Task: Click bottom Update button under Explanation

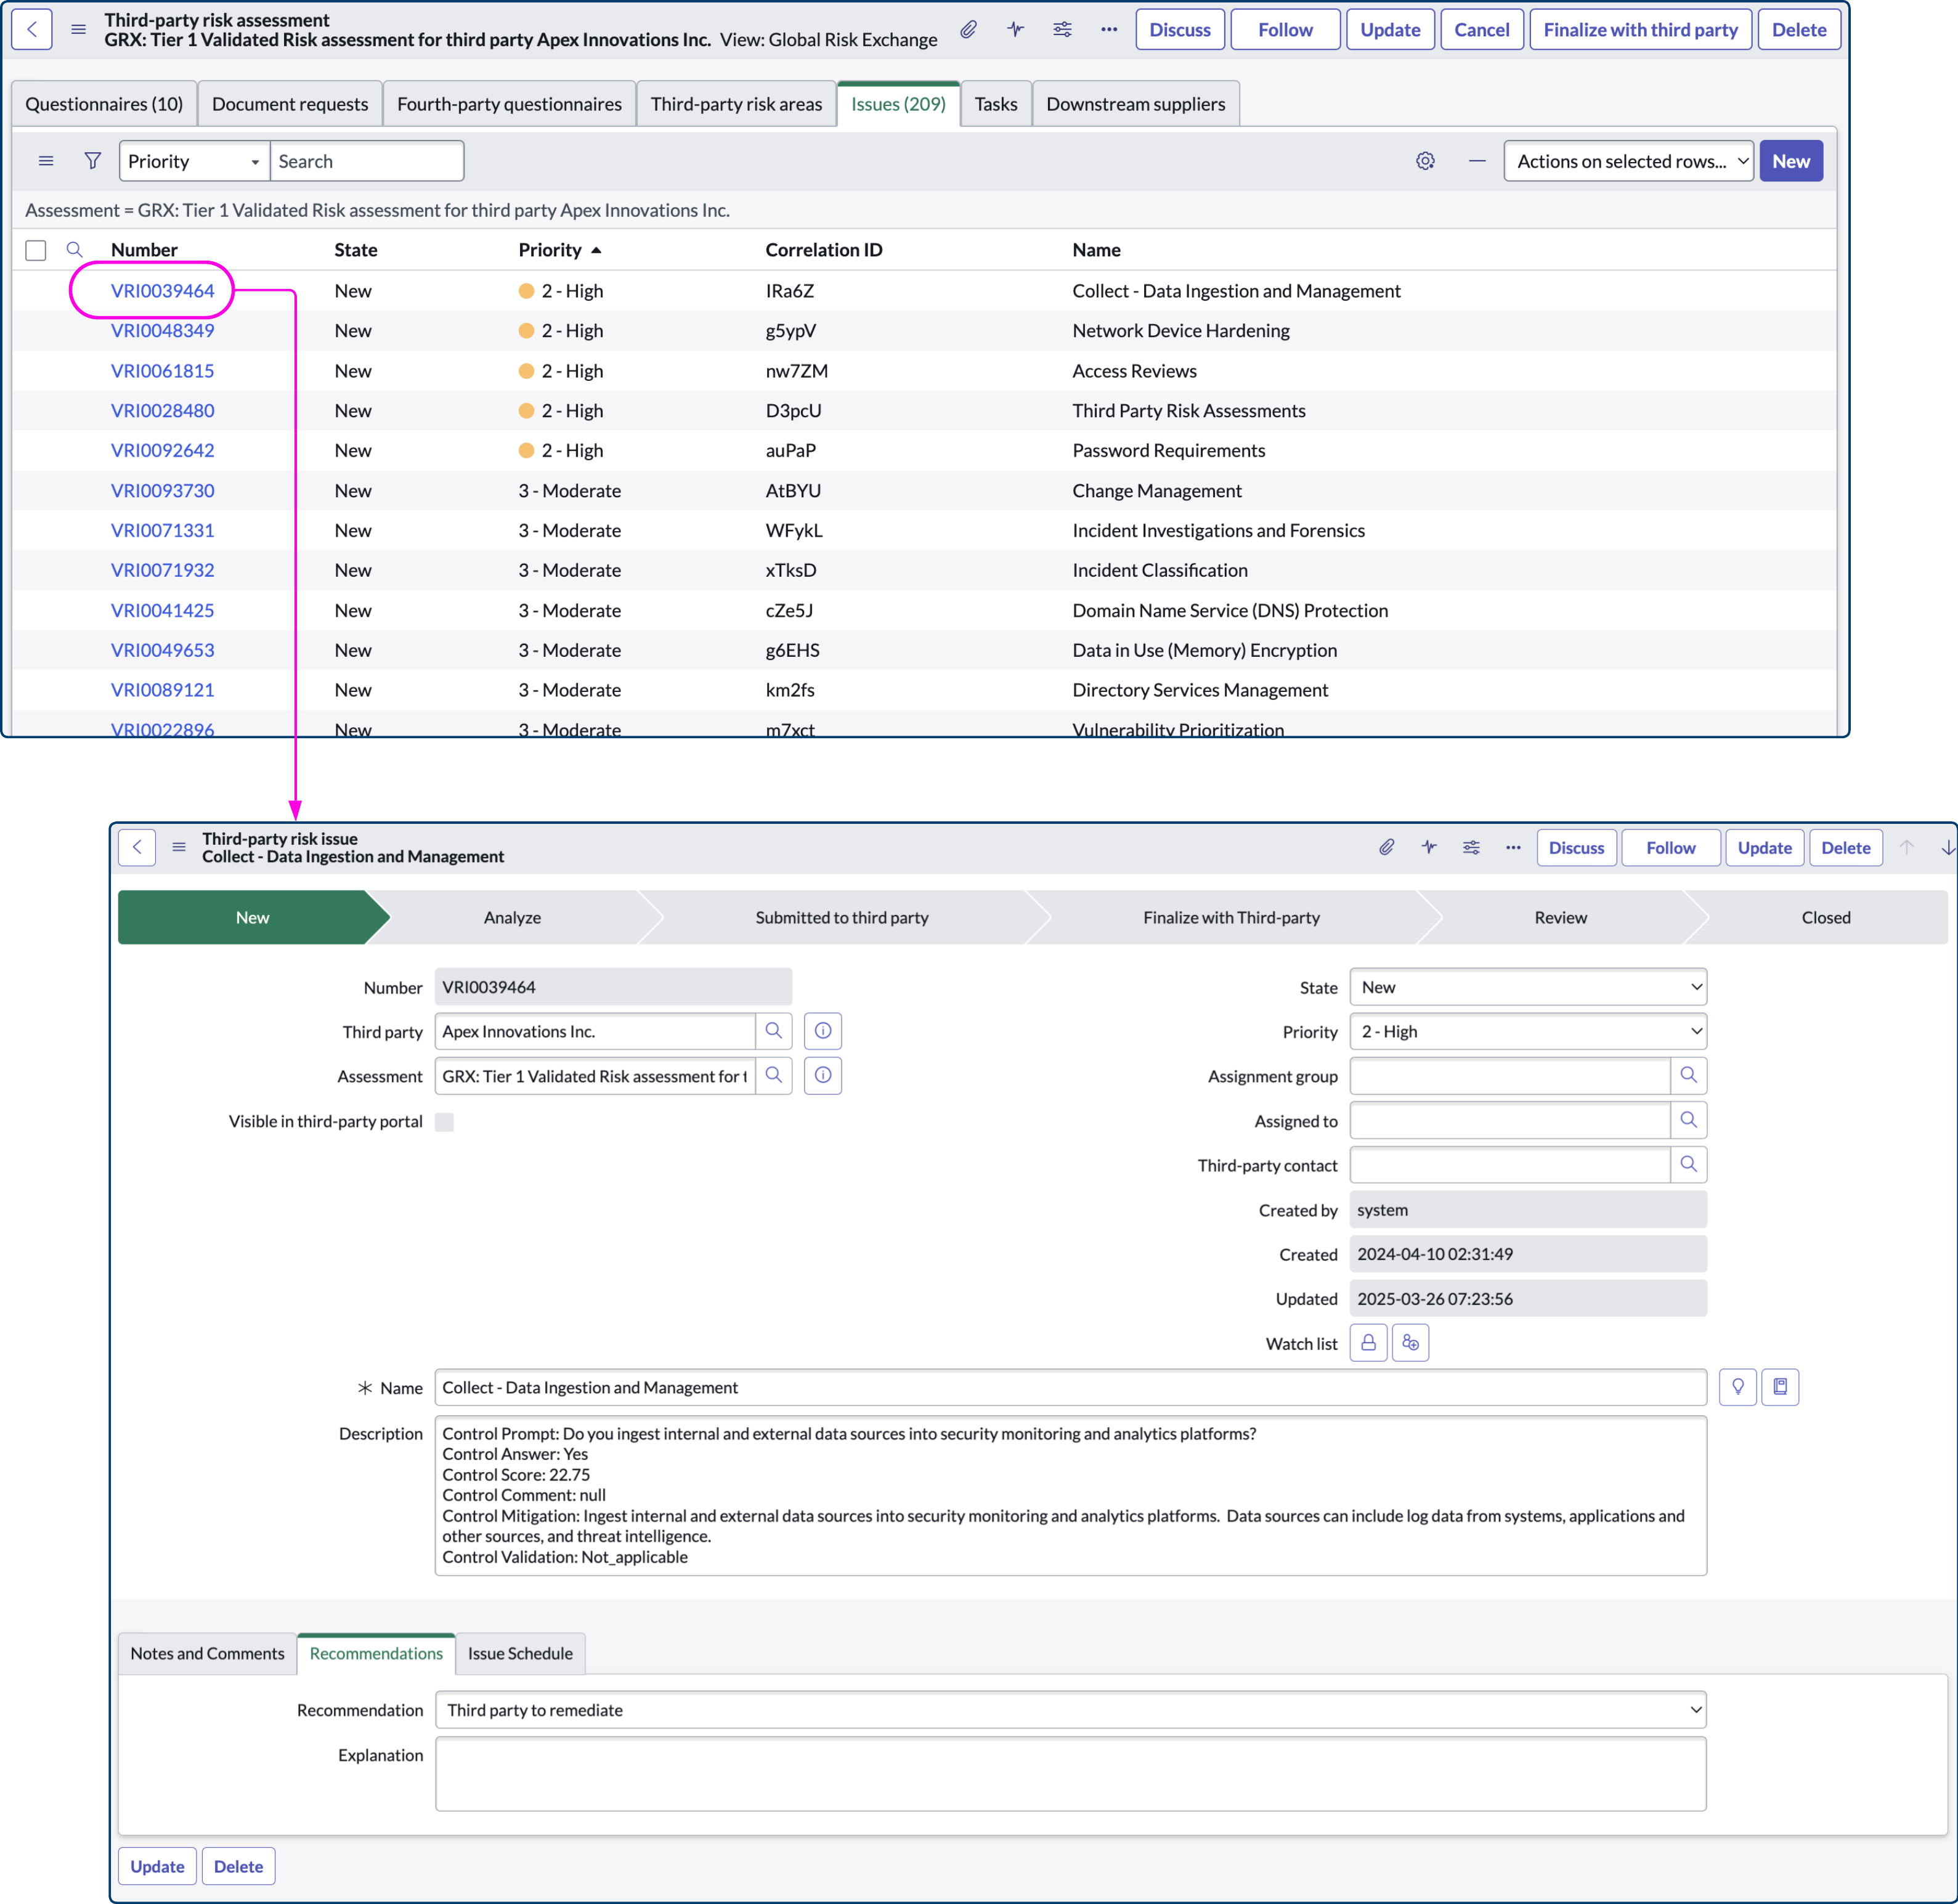Action: (157, 1866)
